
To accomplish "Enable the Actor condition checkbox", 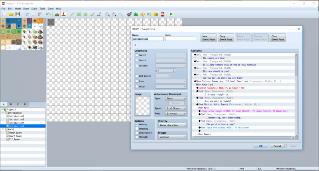I will tap(137, 86).
